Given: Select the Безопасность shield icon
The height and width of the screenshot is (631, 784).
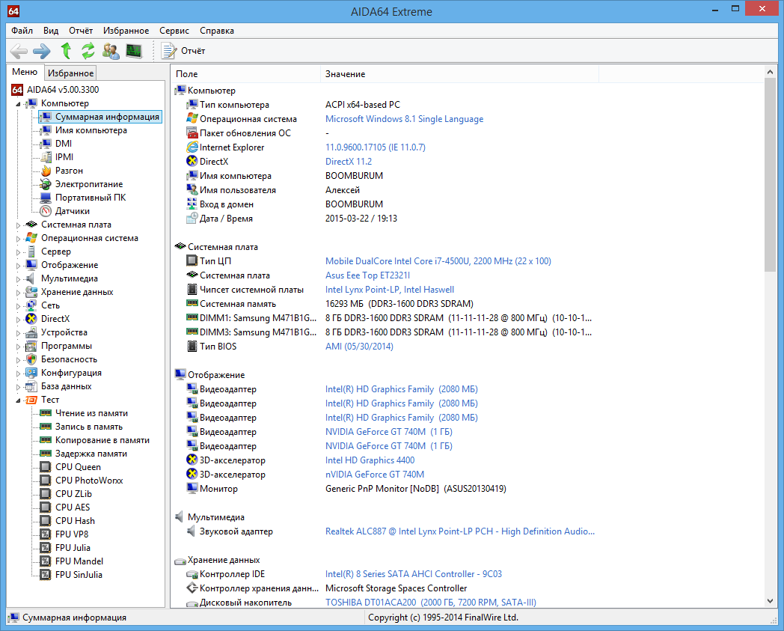Looking at the screenshot, I should [x=31, y=359].
